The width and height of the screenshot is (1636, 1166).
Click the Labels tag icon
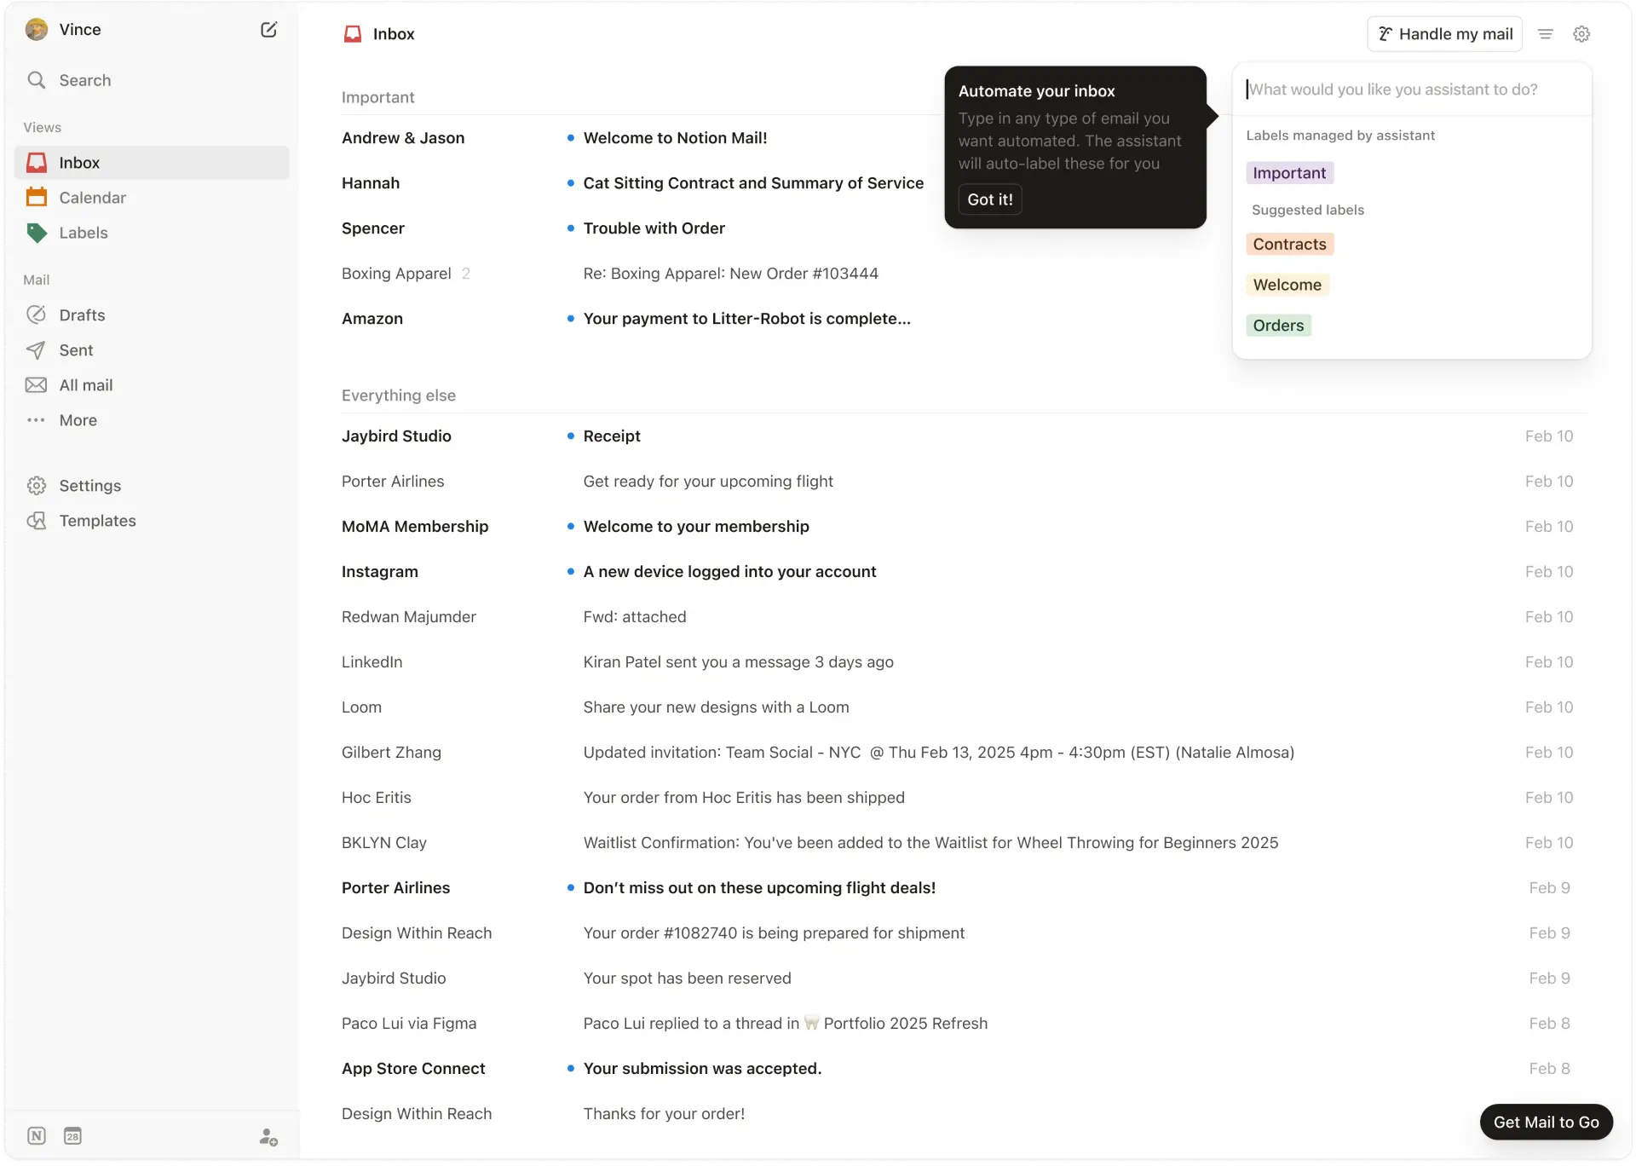[x=37, y=232]
